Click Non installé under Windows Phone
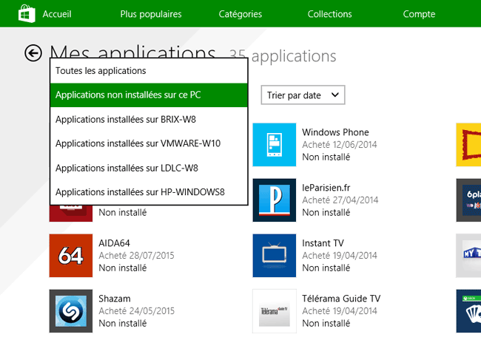This screenshot has height=340, width=481. 326,157
